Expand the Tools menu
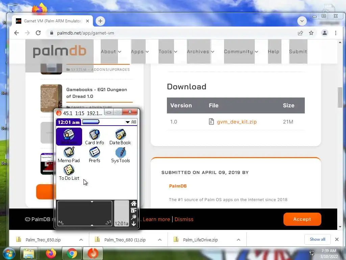Viewport: 346px width, 260px height. tap(168, 51)
